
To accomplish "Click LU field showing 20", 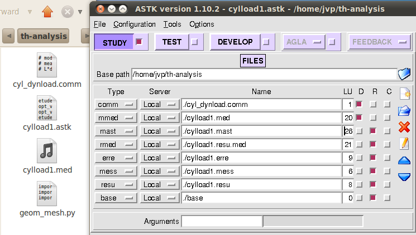I will [348, 117].
